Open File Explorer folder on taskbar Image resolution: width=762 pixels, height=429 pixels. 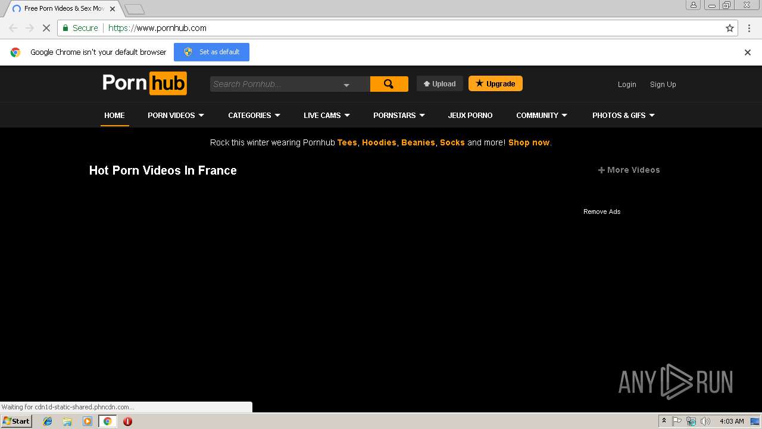coord(67,421)
